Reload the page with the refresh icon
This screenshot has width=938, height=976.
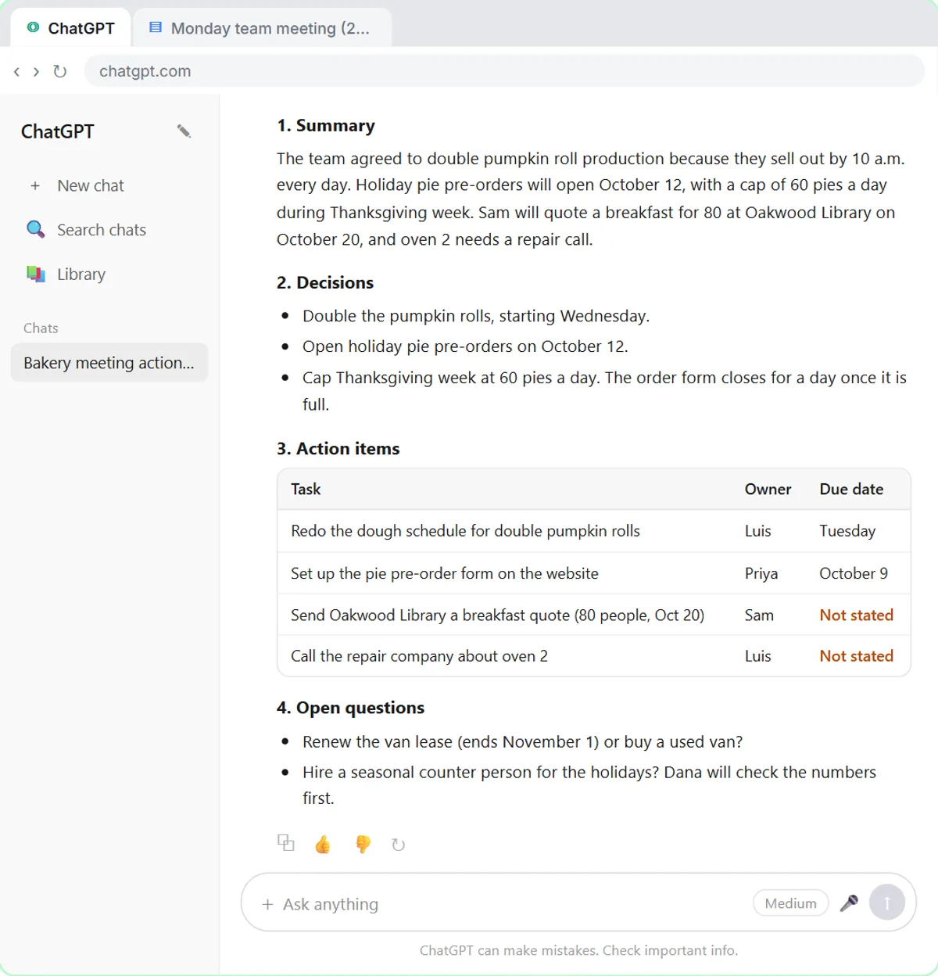click(x=59, y=71)
